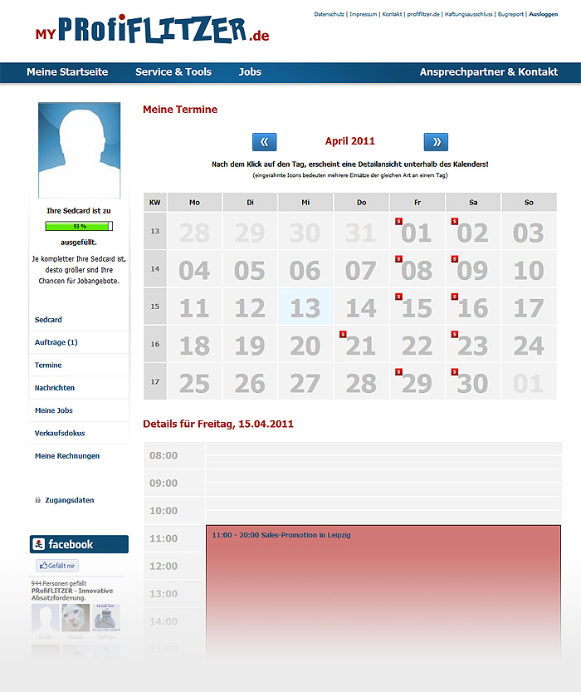The width and height of the screenshot is (581, 692).
Task: Click the Impressum header link
Action: [x=364, y=14]
